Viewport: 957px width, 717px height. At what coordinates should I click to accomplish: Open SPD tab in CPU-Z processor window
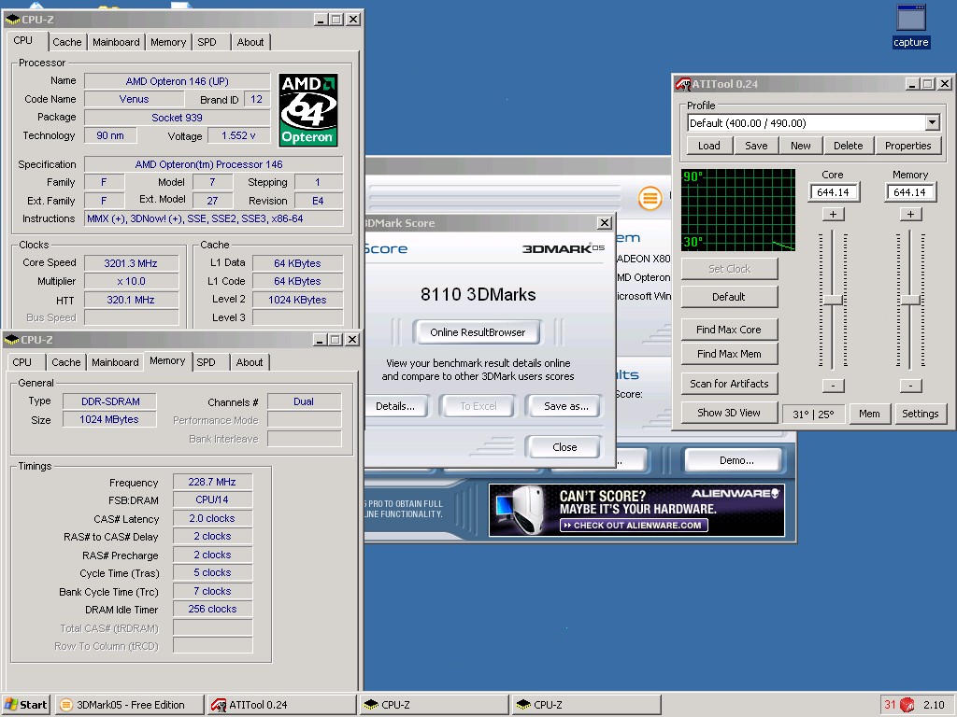coord(207,42)
